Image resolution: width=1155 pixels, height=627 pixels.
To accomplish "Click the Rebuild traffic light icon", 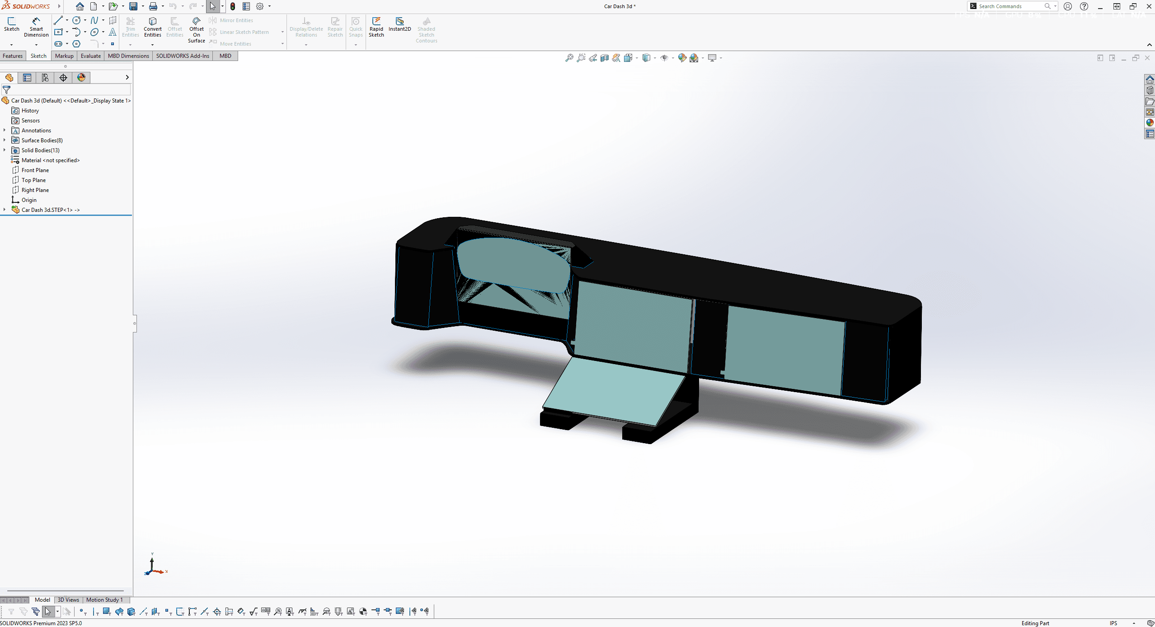I will 233,6.
